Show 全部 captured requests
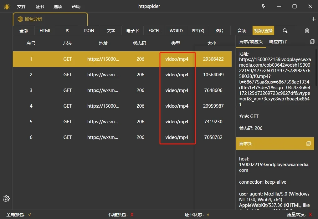 [23, 31]
